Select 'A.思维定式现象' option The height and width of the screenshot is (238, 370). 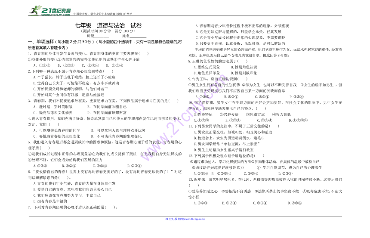click(207, 67)
